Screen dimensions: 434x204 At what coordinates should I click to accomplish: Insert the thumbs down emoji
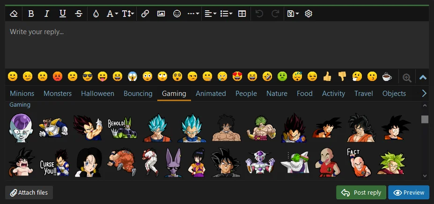342,76
